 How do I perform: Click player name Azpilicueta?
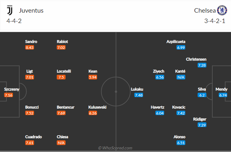click(176, 42)
